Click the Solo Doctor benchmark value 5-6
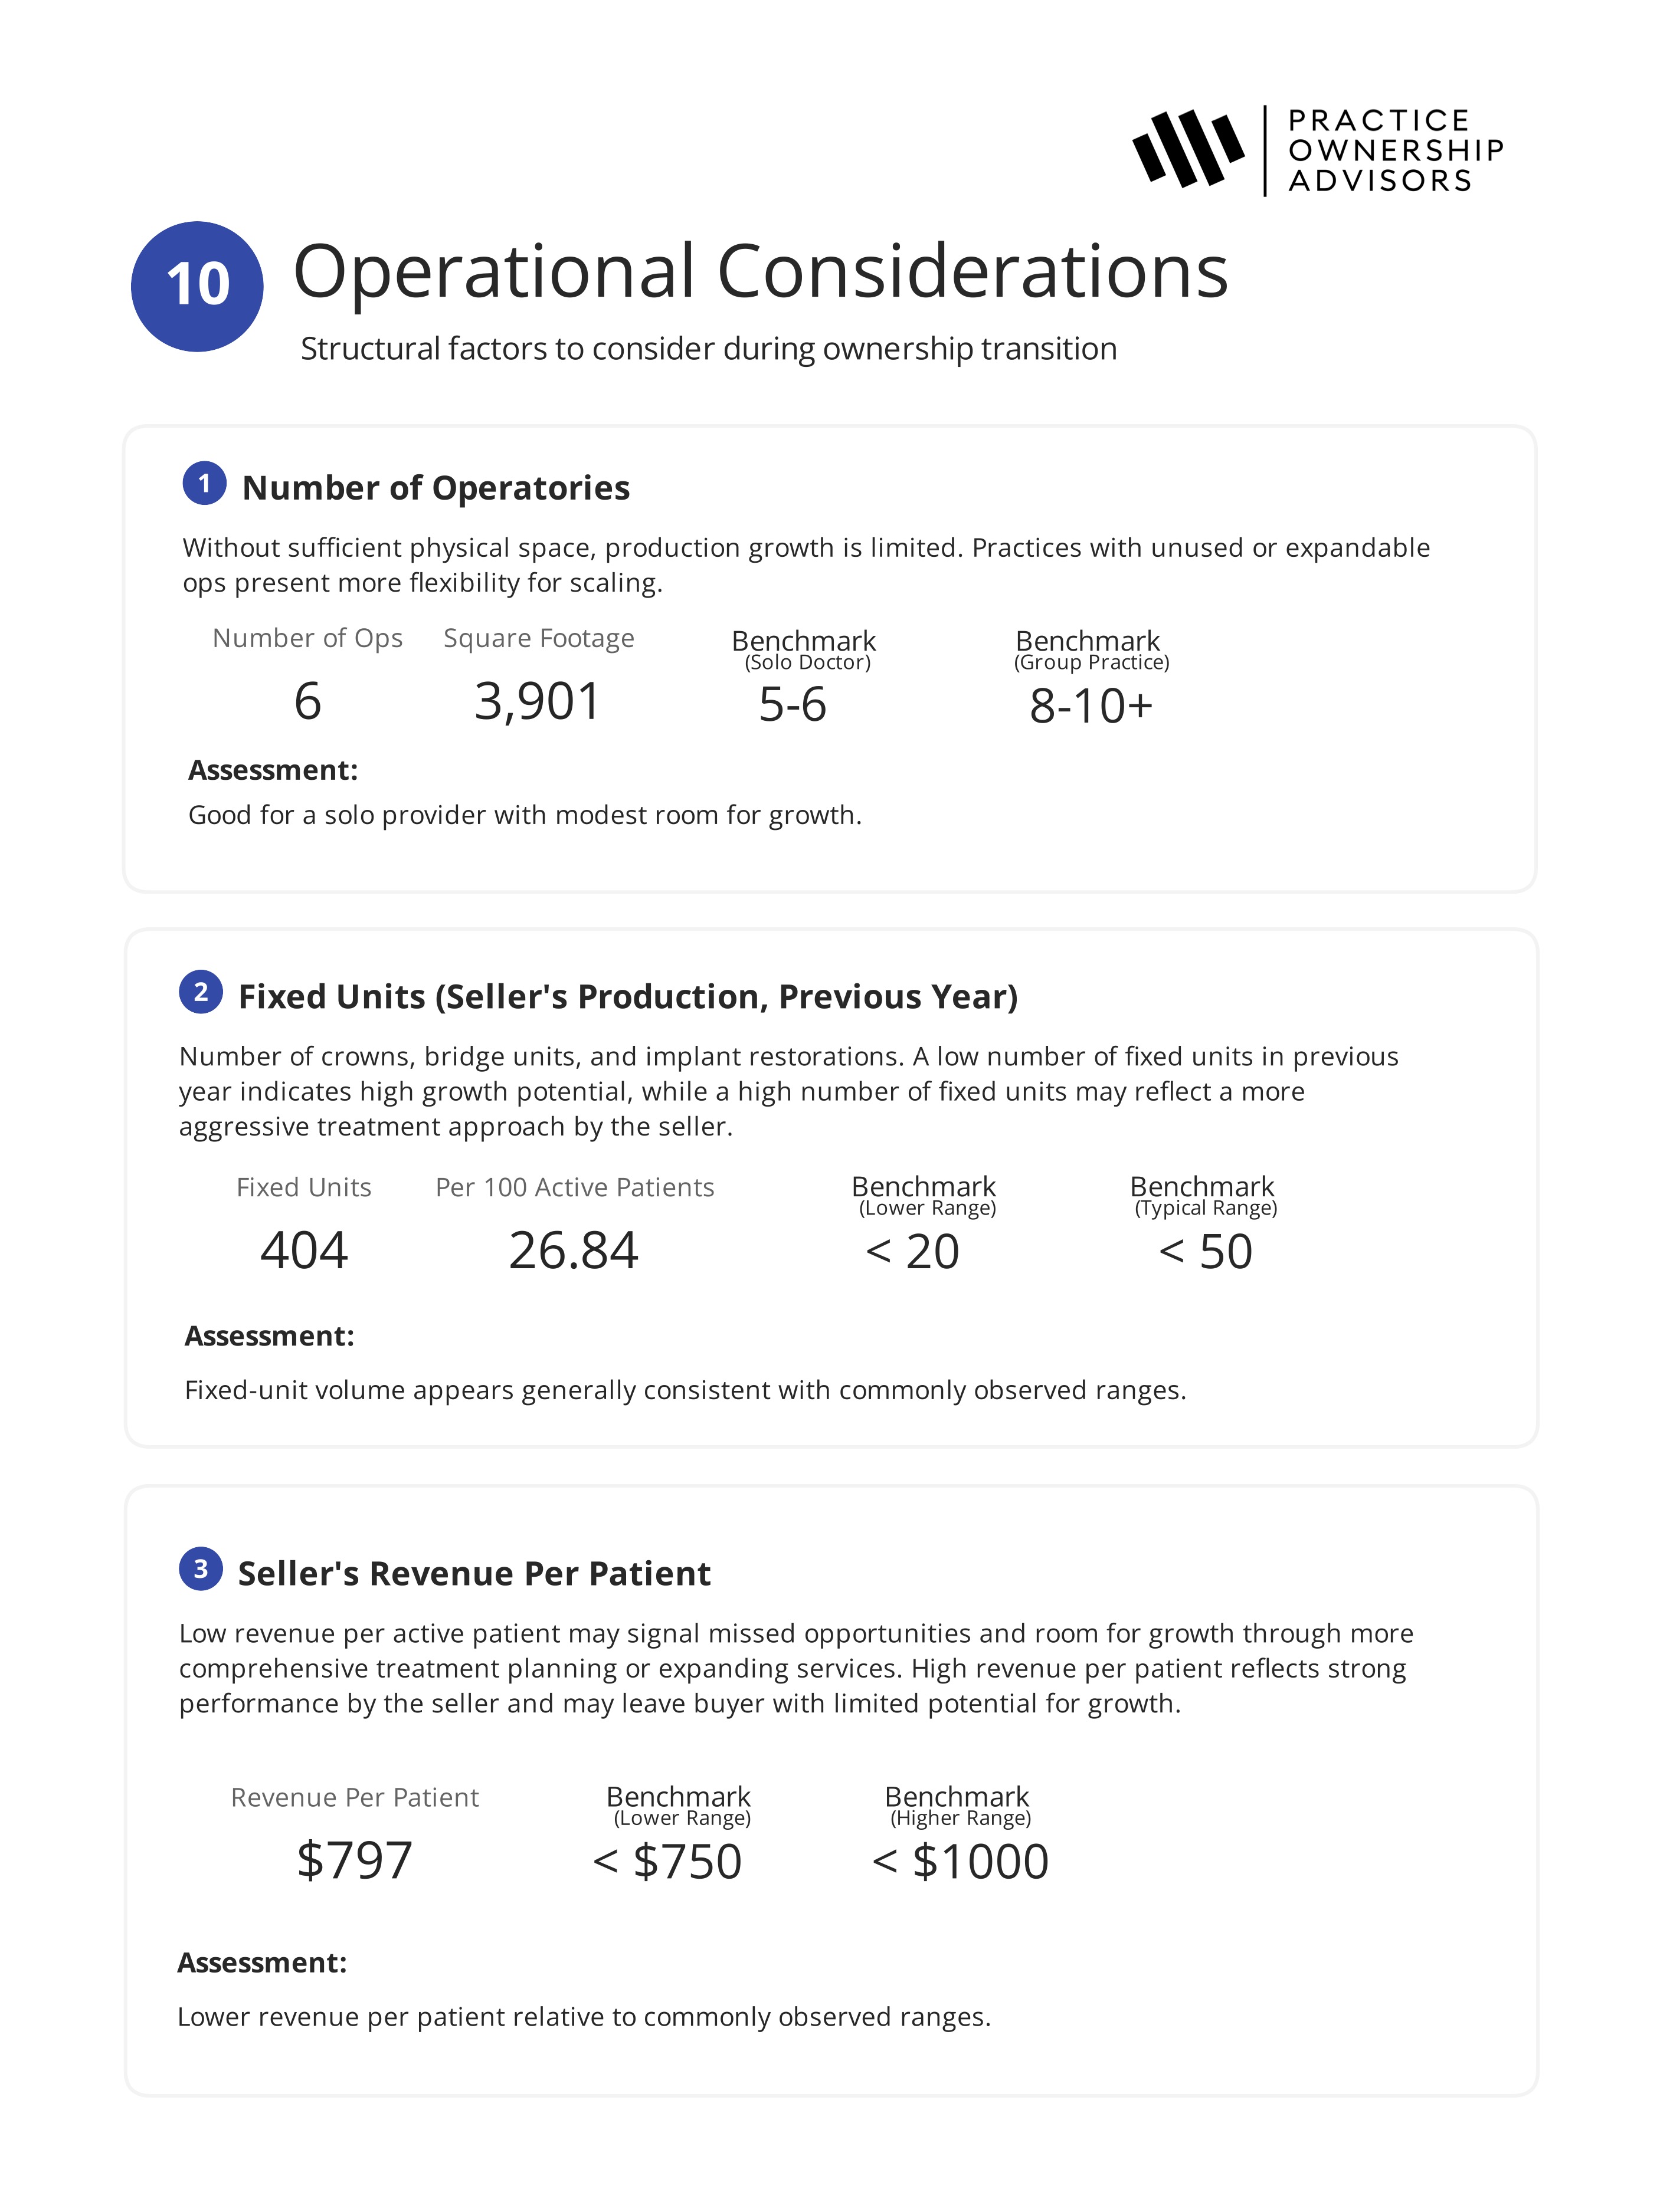 point(793,704)
